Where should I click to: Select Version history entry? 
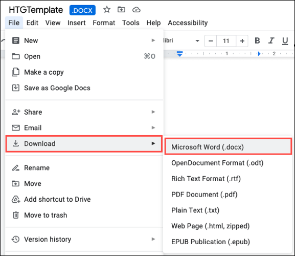[84, 239]
